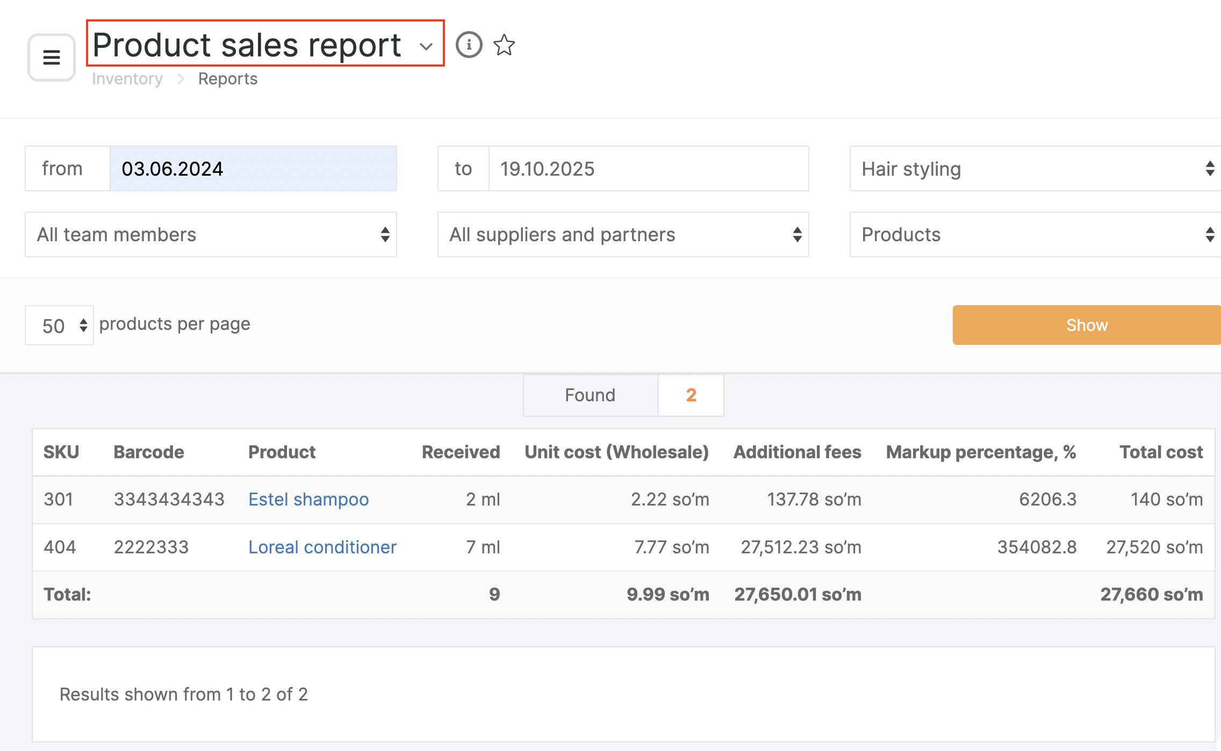Screen dimensions: 1221x751
Task: Go to Inventory breadcrumb
Action: [x=127, y=79]
